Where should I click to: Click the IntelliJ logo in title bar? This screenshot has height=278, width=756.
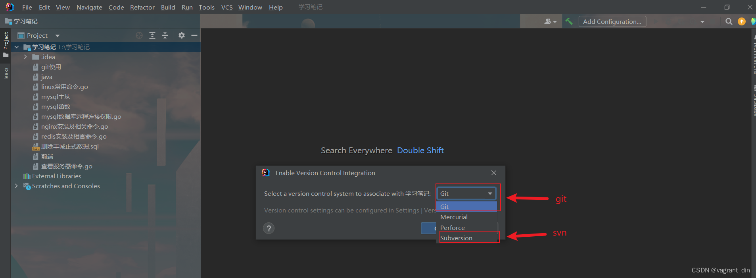coord(10,7)
